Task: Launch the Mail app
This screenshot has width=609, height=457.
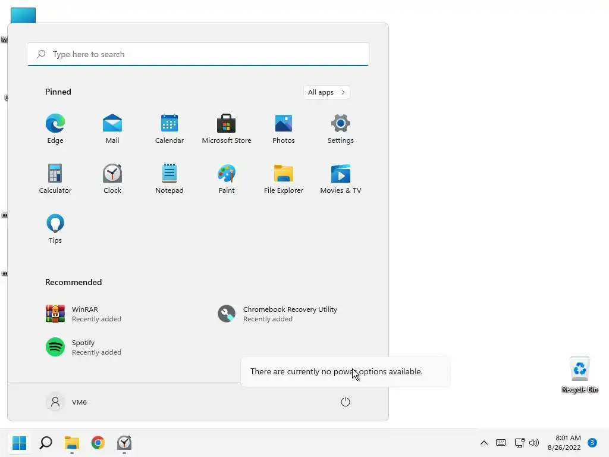Action: click(x=112, y=129)
